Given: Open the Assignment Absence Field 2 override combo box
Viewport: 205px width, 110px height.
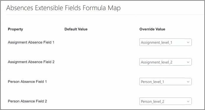Looking at the screenshot, I should click(x=165, y=62).
